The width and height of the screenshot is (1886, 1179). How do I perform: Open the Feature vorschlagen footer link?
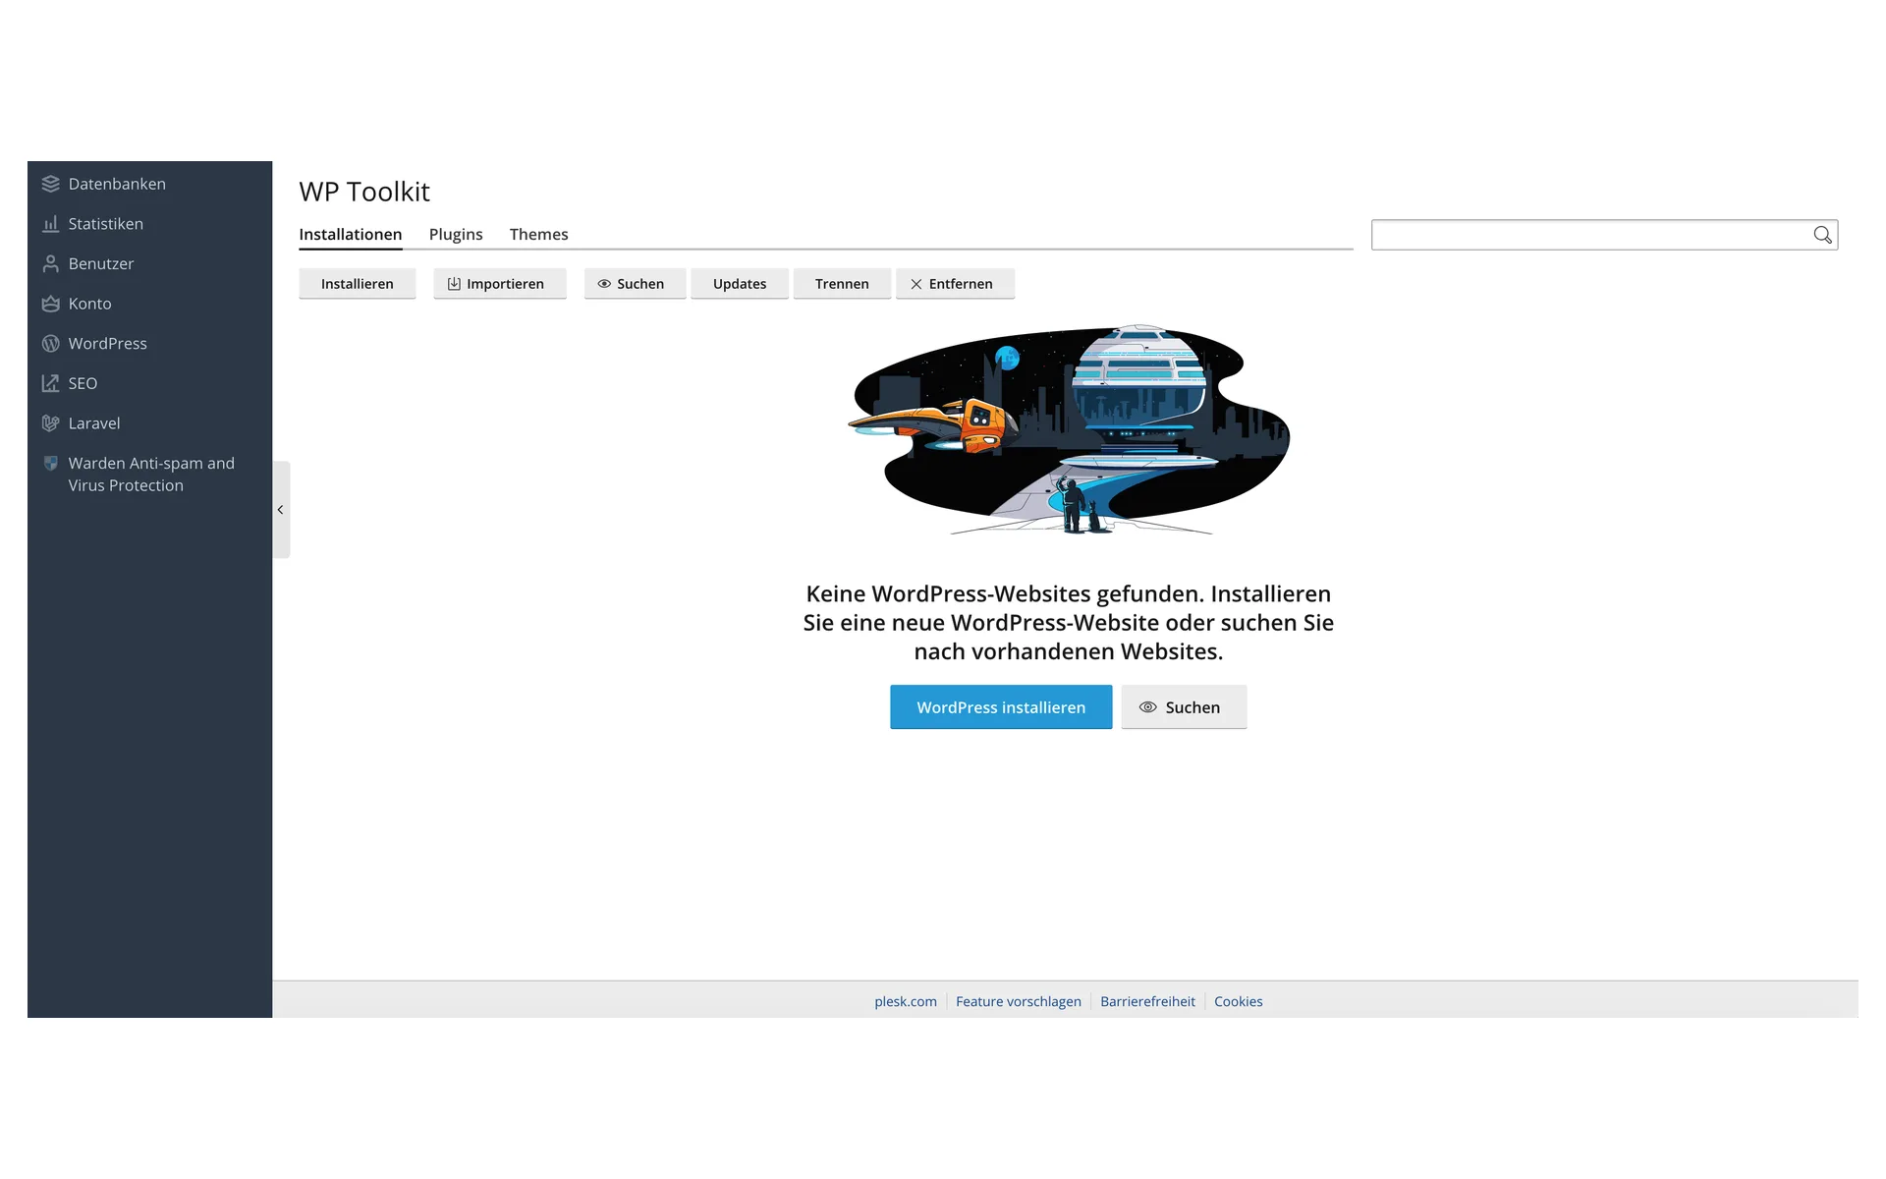pyautogui.click(x=1019, y=1001)
